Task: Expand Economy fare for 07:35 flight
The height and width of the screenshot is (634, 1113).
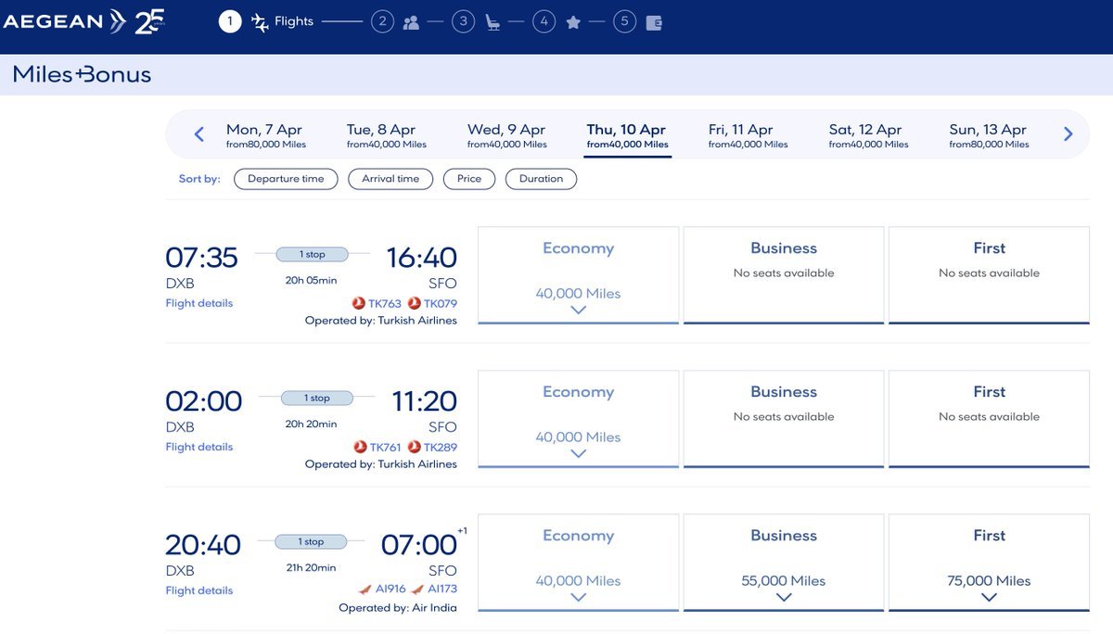Action: 578,309
